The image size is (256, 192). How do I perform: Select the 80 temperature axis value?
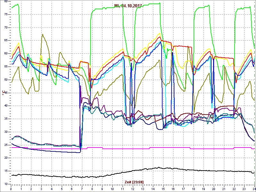[x=6, y=1]
